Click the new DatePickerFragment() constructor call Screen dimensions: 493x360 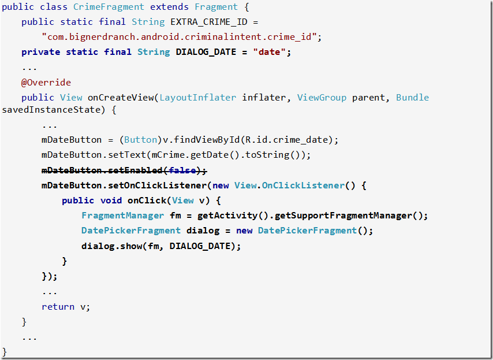(x=302, y=231)
